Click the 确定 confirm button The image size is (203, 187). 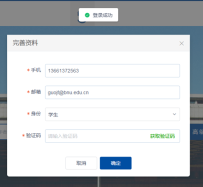tap(115, 163)
